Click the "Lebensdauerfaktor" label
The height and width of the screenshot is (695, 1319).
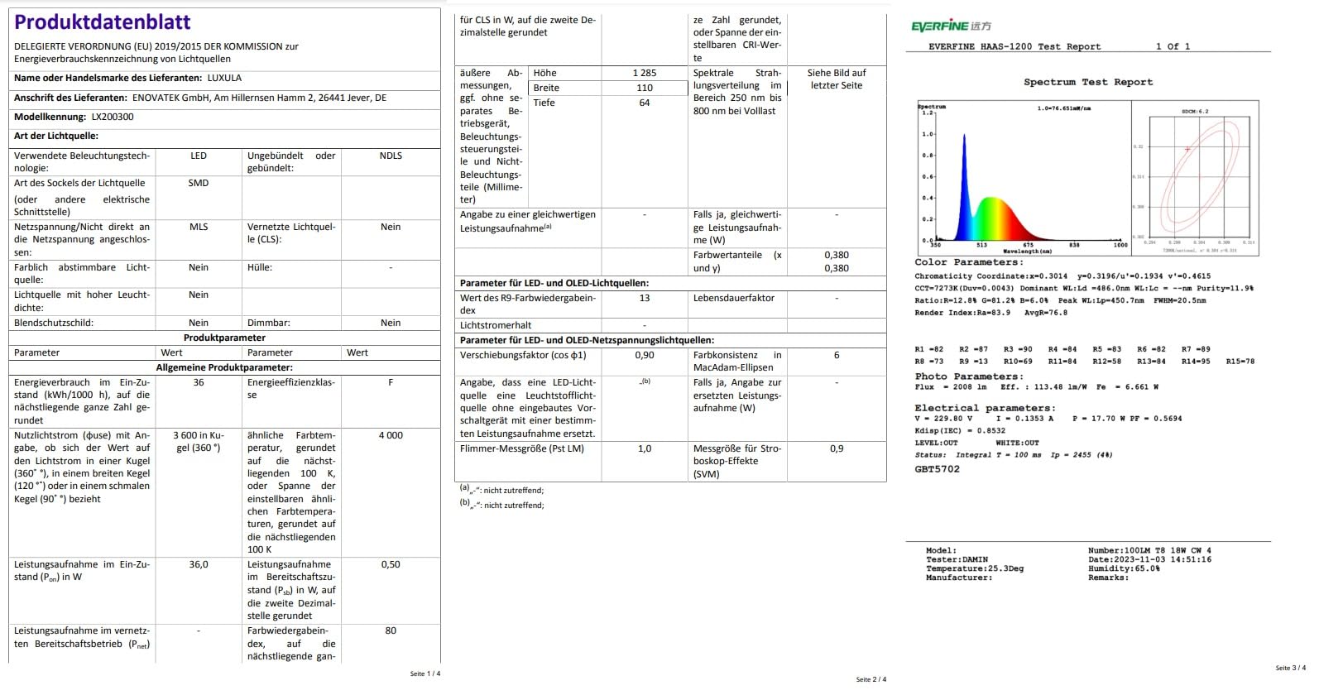[x=734, y=298]
